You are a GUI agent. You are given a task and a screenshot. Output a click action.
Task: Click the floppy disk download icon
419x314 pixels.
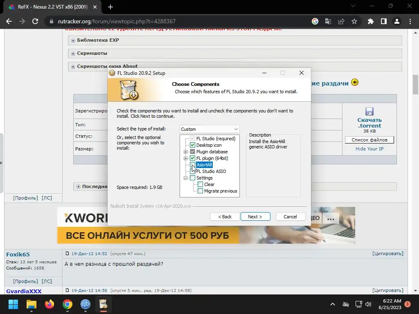(369, 111)
